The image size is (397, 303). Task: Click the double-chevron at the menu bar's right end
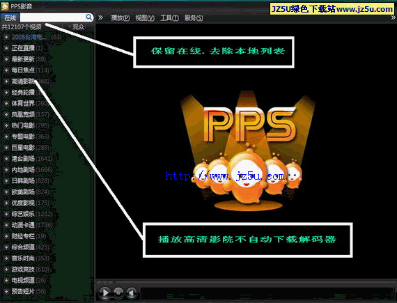point(393,17)
